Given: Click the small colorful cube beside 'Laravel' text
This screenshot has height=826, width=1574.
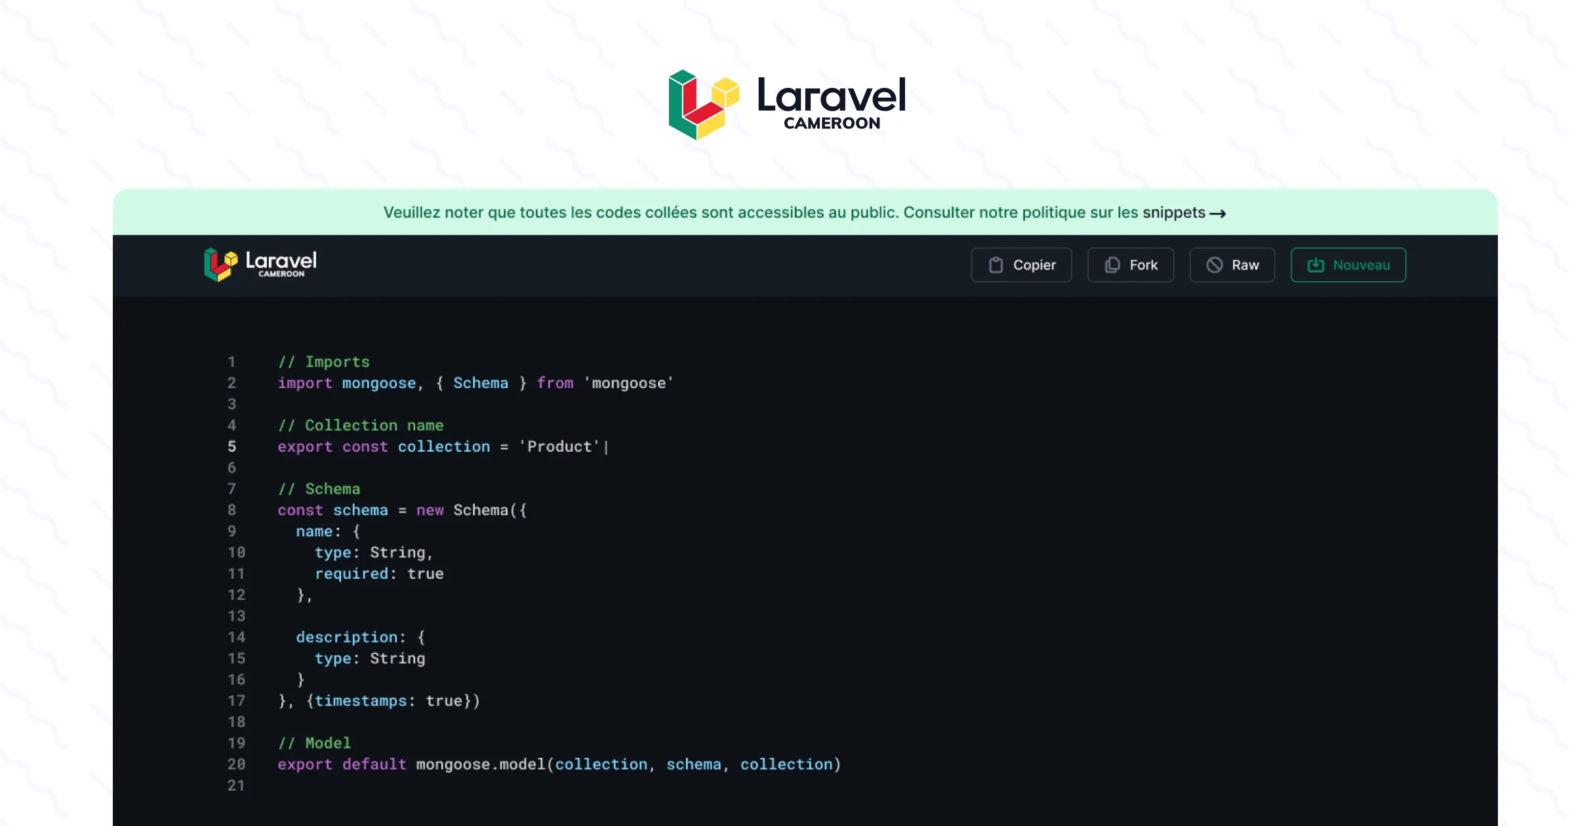Looking at the screenshot, I should pos(222,264).
